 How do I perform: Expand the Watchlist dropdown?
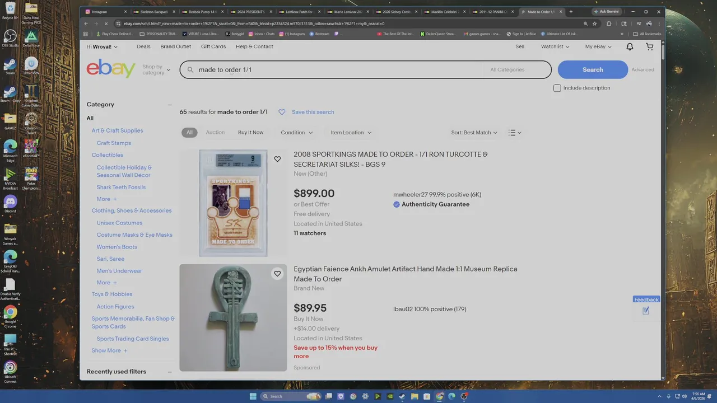tap(555, 46)
